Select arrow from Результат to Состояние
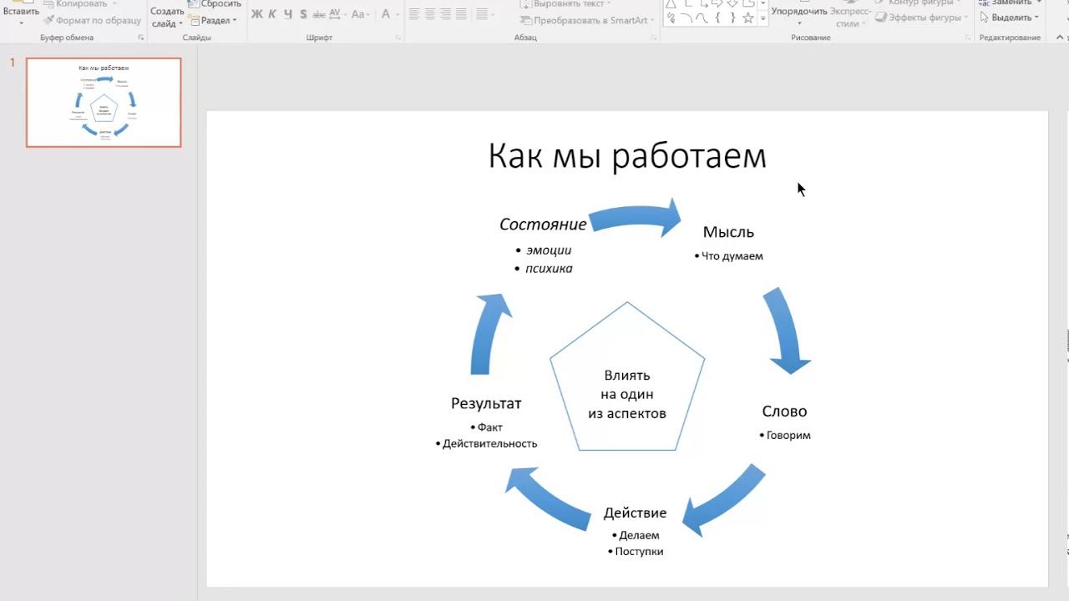This screenshot has height=601, width=1069. pyautogui.click(x=491, y=333)
